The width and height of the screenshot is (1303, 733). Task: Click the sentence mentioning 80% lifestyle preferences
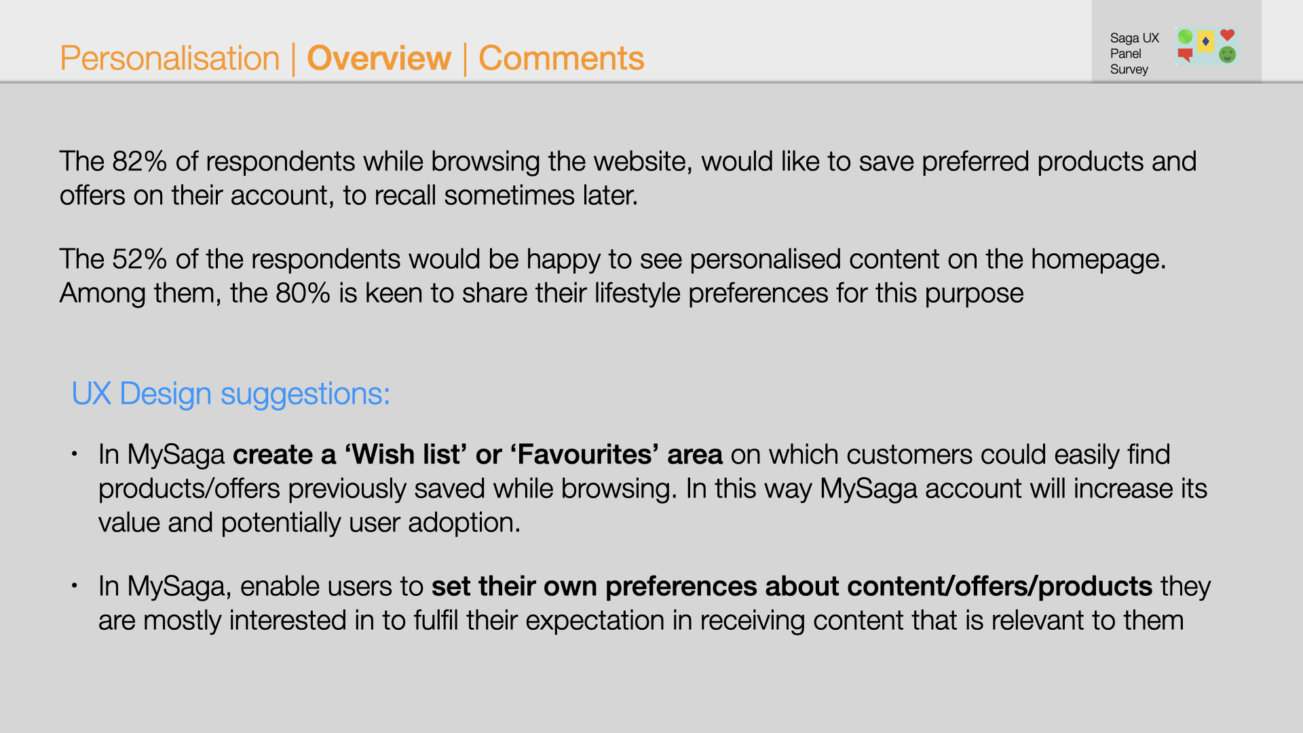541,293
